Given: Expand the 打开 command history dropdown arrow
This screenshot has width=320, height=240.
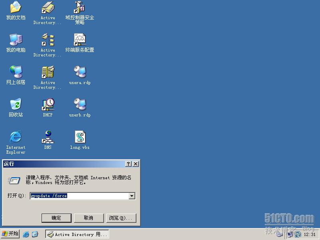Looking at the screenshot, I should [132, 196].
